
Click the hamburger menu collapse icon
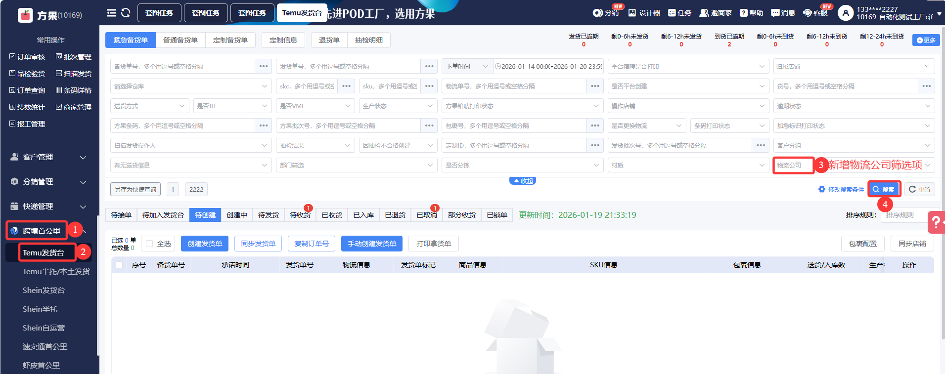click(x=111, y=13)
